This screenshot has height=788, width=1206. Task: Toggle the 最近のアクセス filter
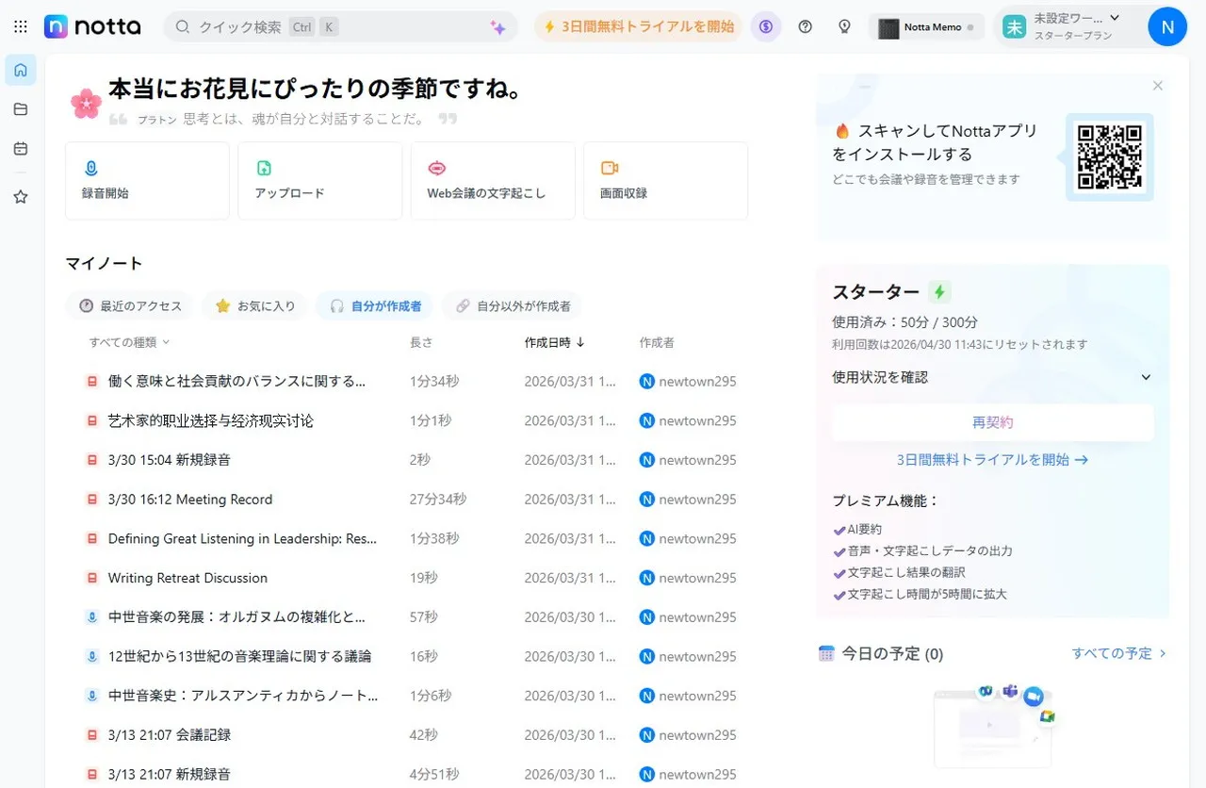click(130, 305)
